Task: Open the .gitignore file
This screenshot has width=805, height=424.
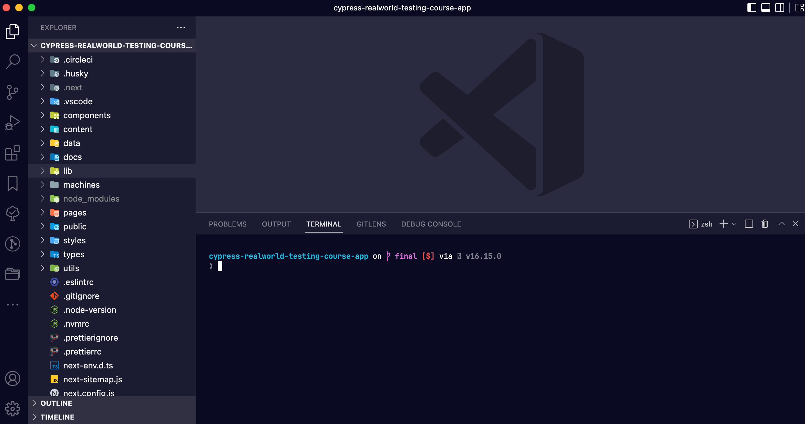Action: pyautogui.click(x=81, y=296)
